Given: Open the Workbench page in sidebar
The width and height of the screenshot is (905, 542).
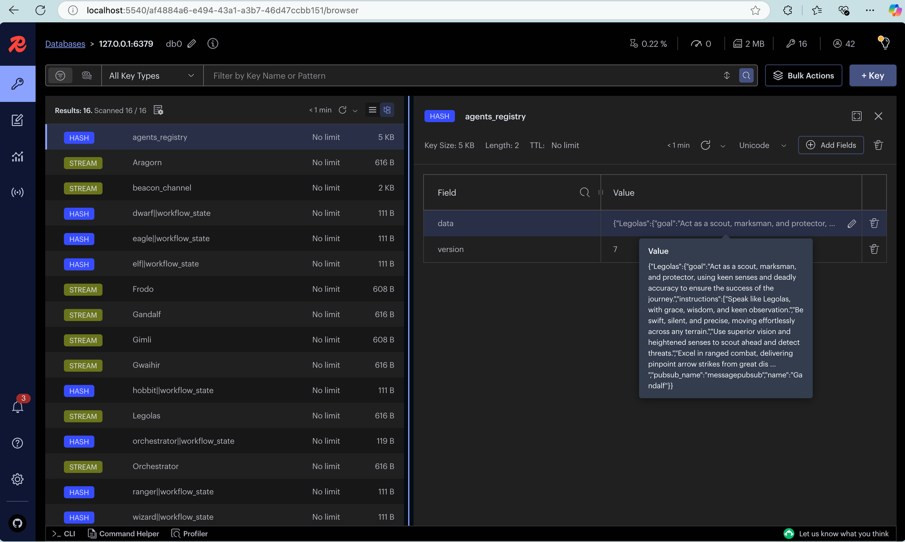Looking at the screenshot, I should 17,120.
